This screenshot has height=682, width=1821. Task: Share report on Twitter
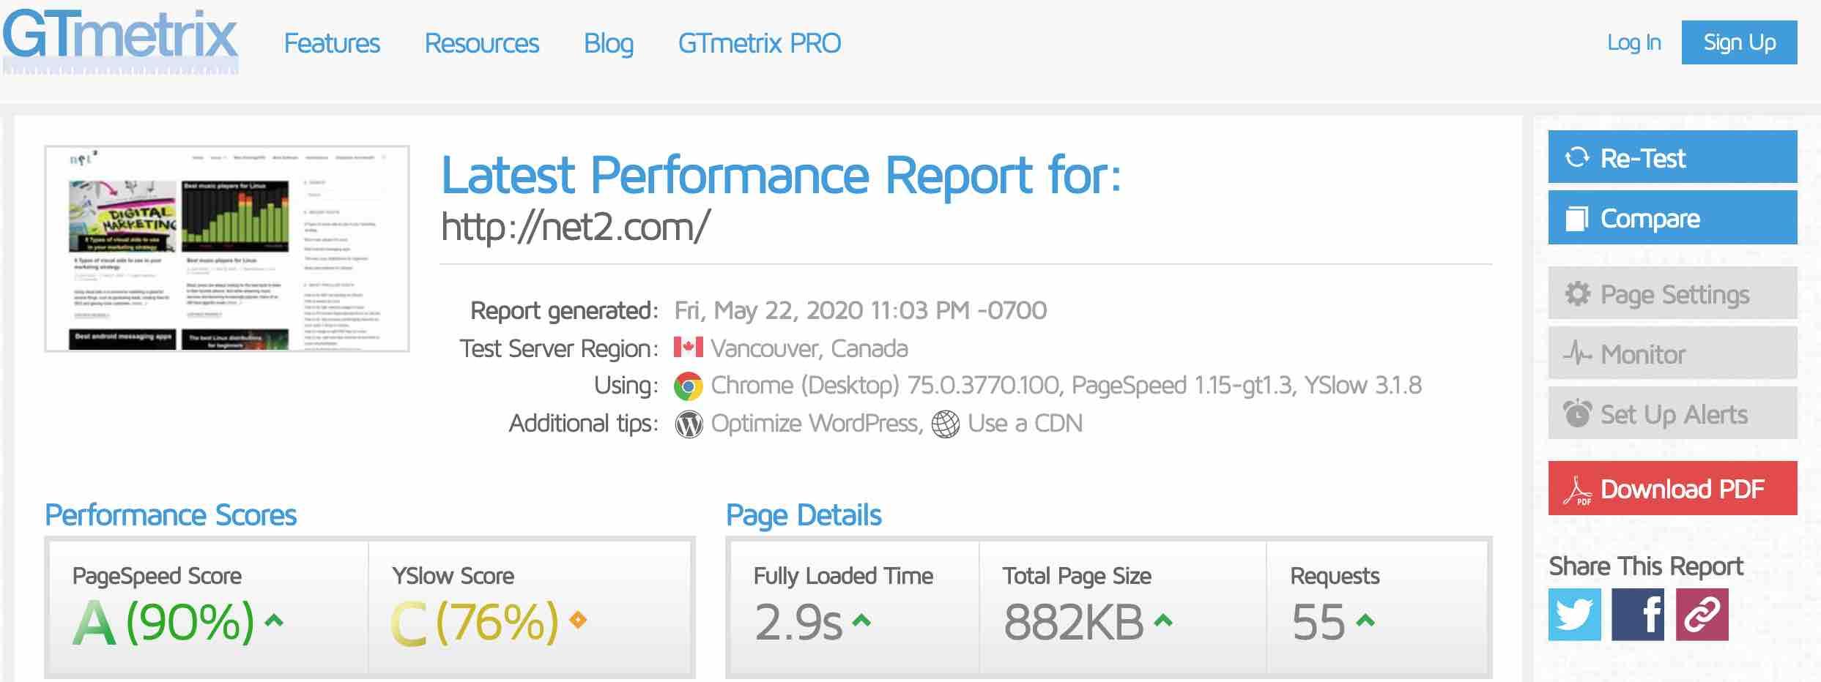[x=1575, y=615]
